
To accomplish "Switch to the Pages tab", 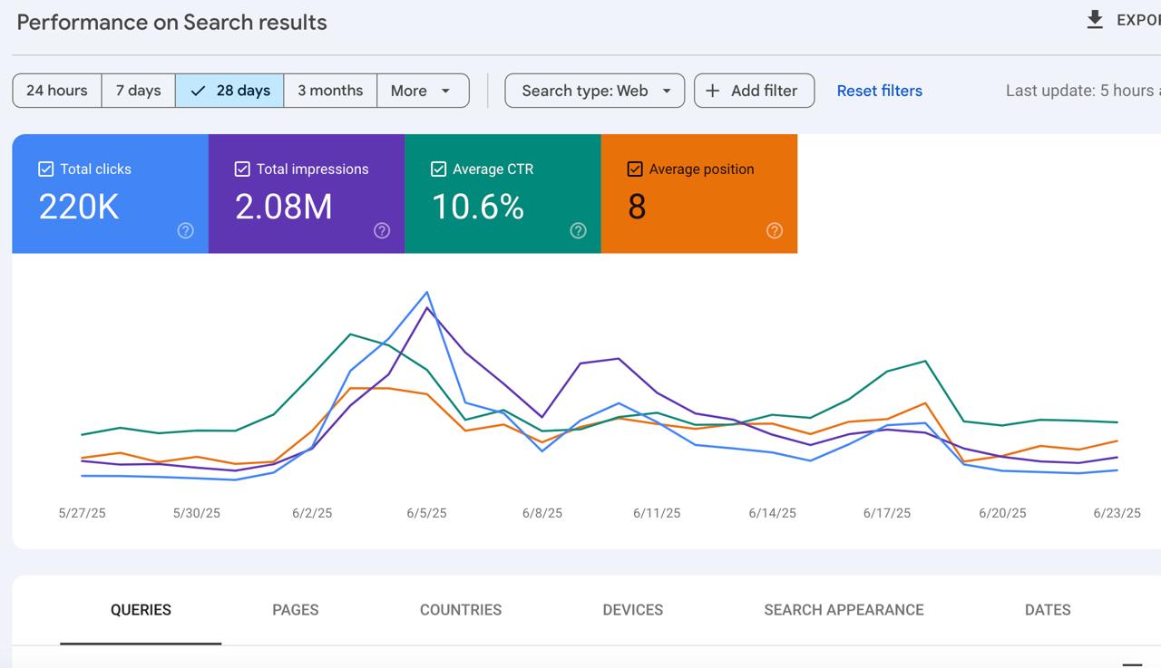I will click(x=295, y=610).
